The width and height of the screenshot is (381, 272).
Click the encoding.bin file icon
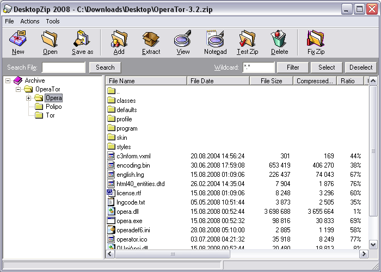tap(111, 165)
